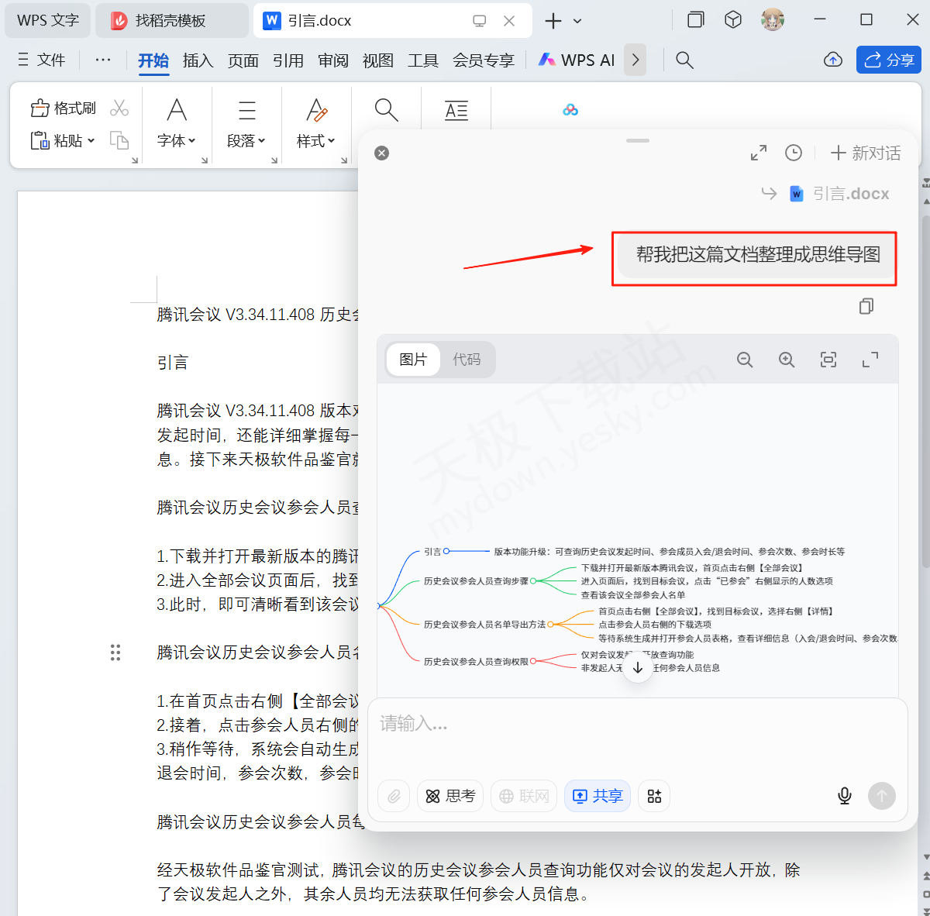
Task: Click the Share (分享) button
Action: tap(888, 60)
